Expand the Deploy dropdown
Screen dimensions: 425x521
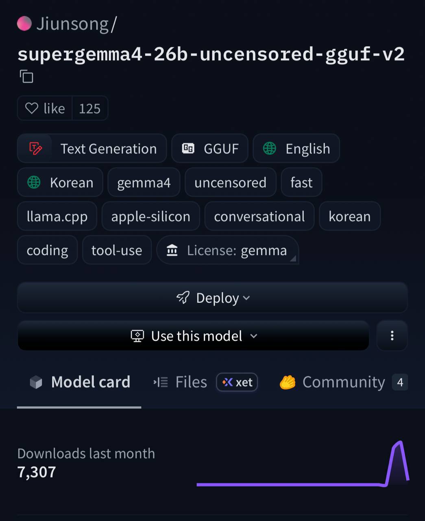click(212, 298)
